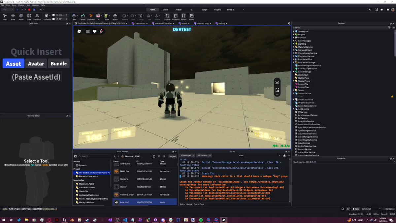Clear the Output window
396x223 pixels.
pos(284,155)
